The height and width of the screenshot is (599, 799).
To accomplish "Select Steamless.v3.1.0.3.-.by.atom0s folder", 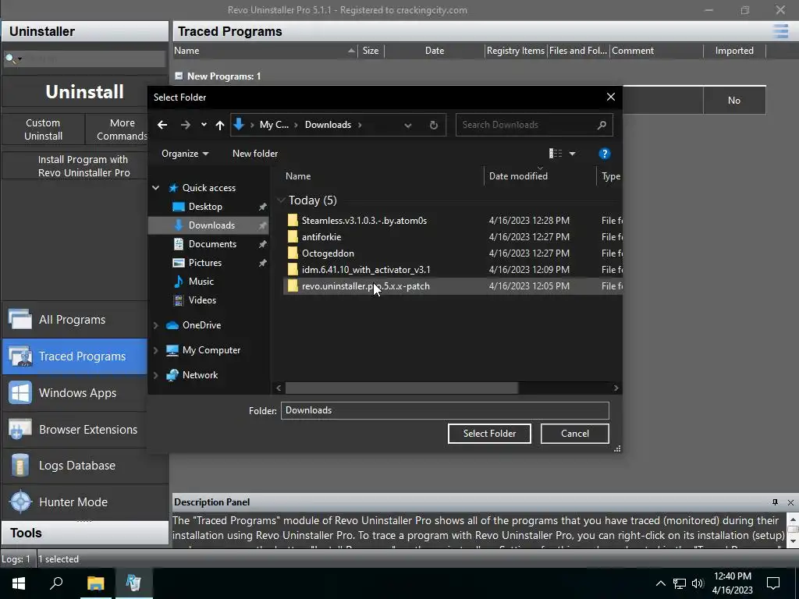I will click(364, 221).
